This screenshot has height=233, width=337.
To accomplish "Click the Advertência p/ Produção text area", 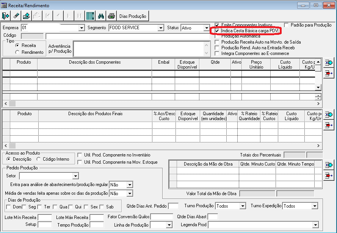I will click(x=139, y=49).
